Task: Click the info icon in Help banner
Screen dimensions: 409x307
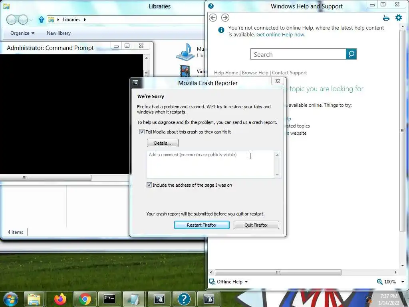Action: click(x=221, y=30)
